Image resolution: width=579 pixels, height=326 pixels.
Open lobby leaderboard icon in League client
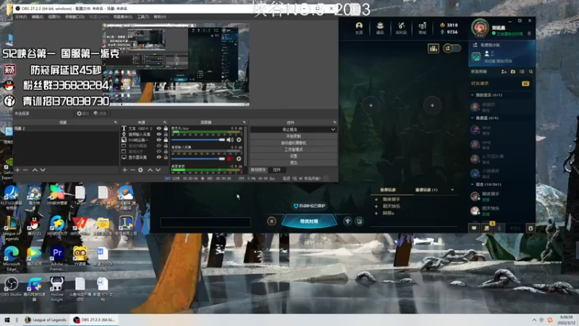pyautogui.click(x=433, y=49)
